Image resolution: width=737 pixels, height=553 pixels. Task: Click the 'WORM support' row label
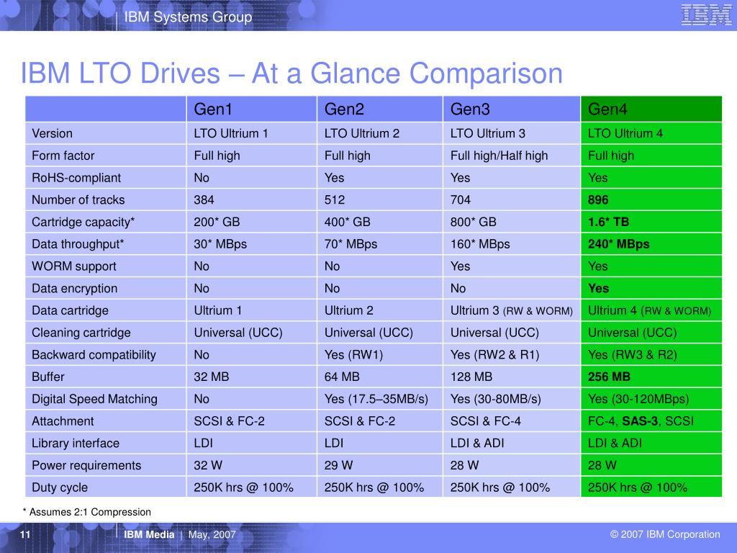click(74, 266)
